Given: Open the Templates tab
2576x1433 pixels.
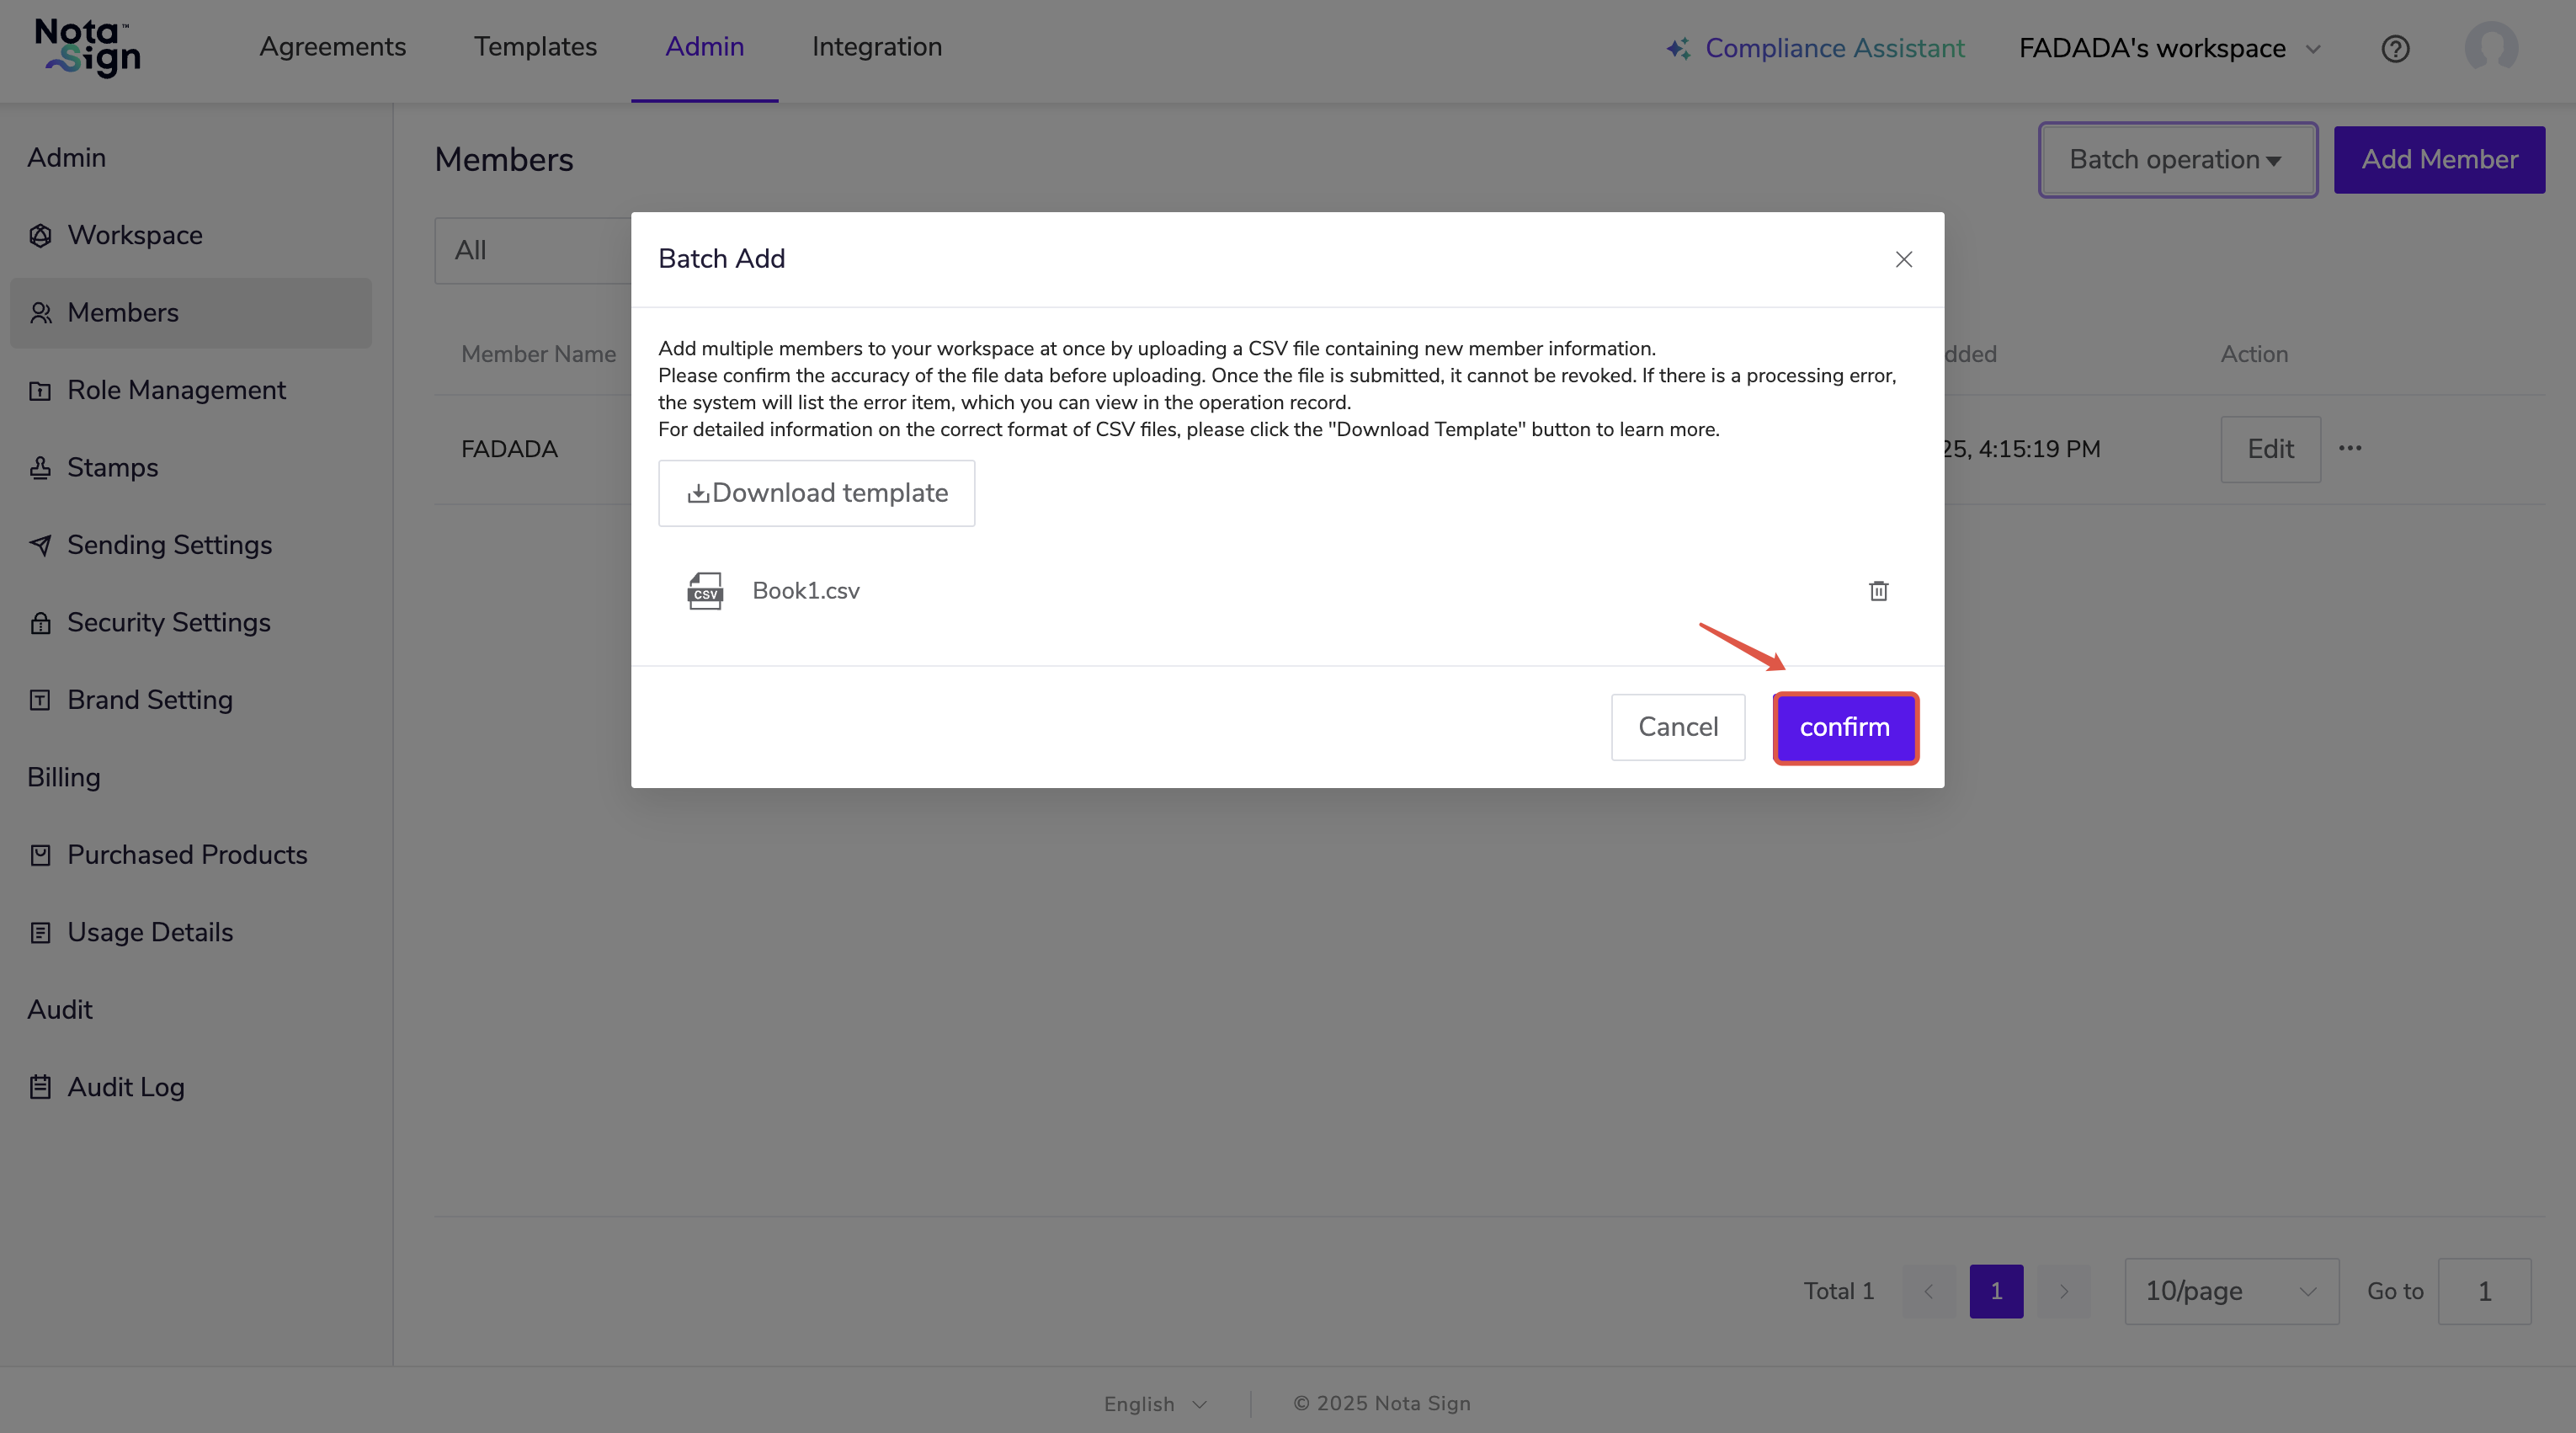Looking at the screenshot, I should [535, 47].
